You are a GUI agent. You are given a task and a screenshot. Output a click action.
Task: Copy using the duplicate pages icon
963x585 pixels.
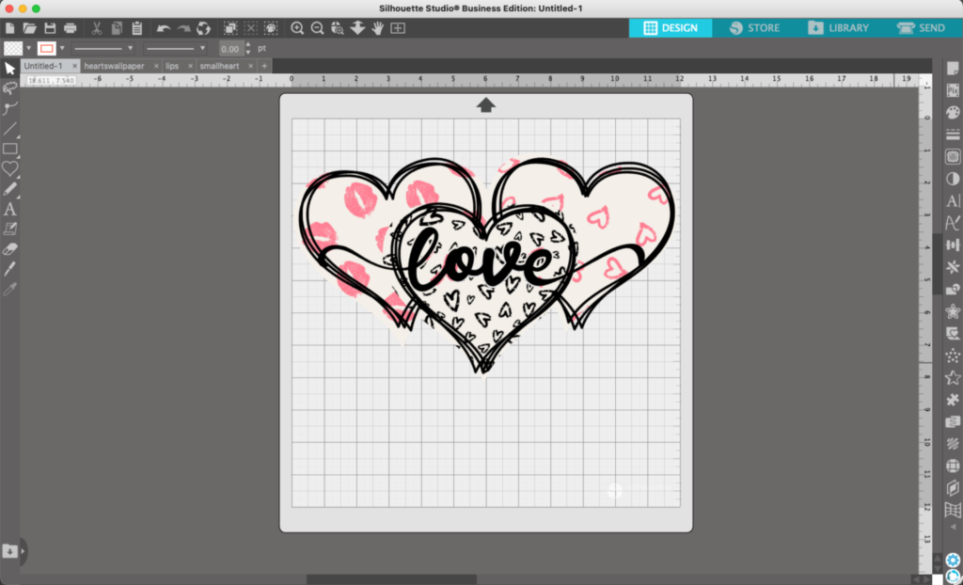tap(117, 28)
